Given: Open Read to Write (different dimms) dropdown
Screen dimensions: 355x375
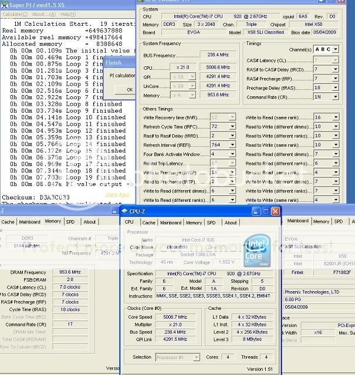Looking at the screenshot, I should point(336,126).
